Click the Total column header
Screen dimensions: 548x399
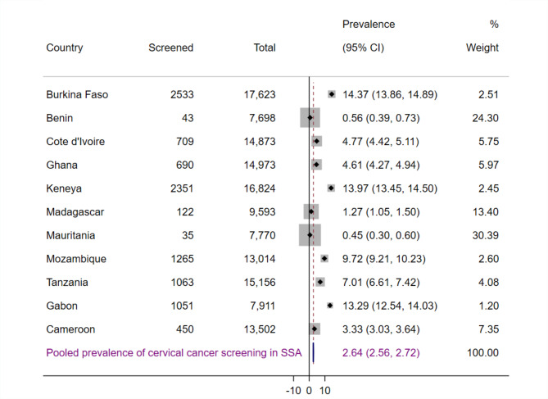[x=265, y=48]
